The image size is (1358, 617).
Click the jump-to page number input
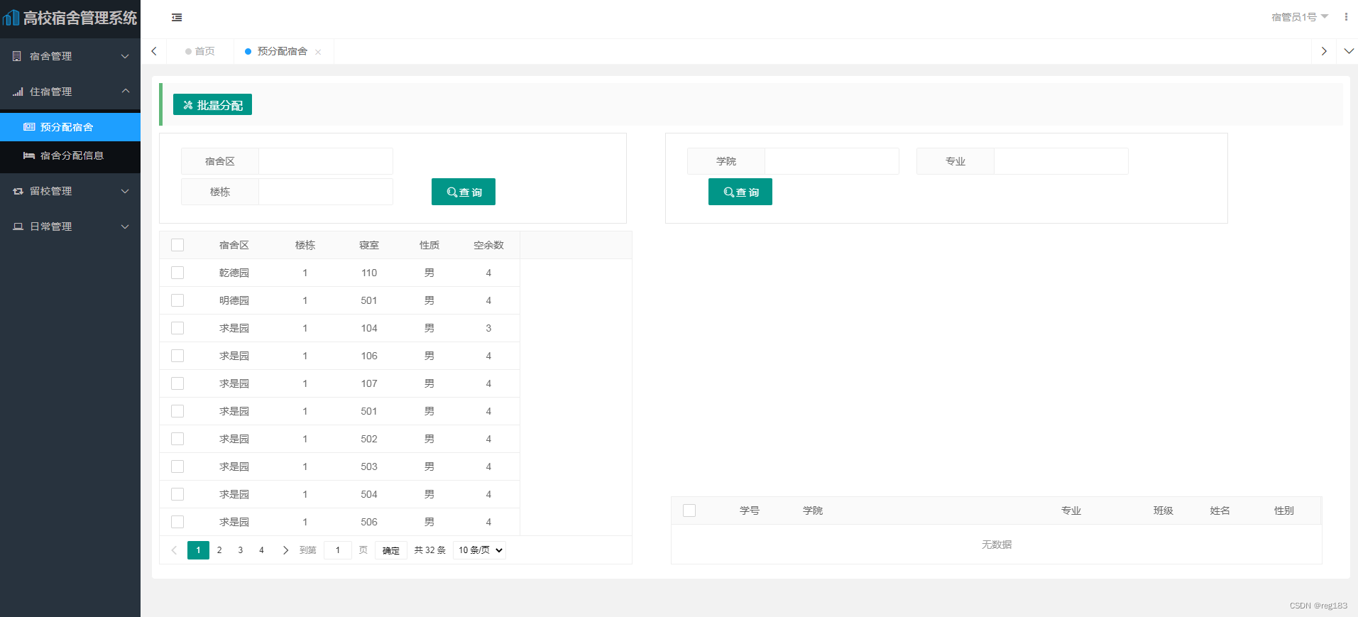[x=338, y=550]
